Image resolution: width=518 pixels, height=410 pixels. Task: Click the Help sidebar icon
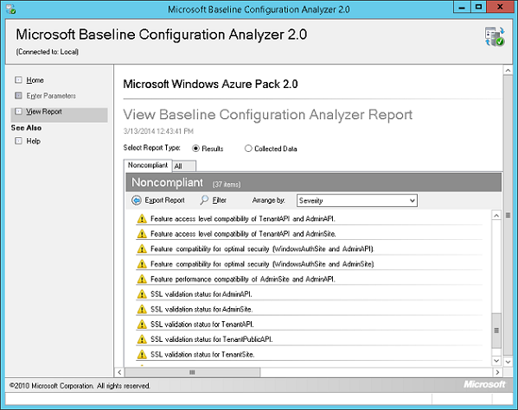tap(18, 142)
